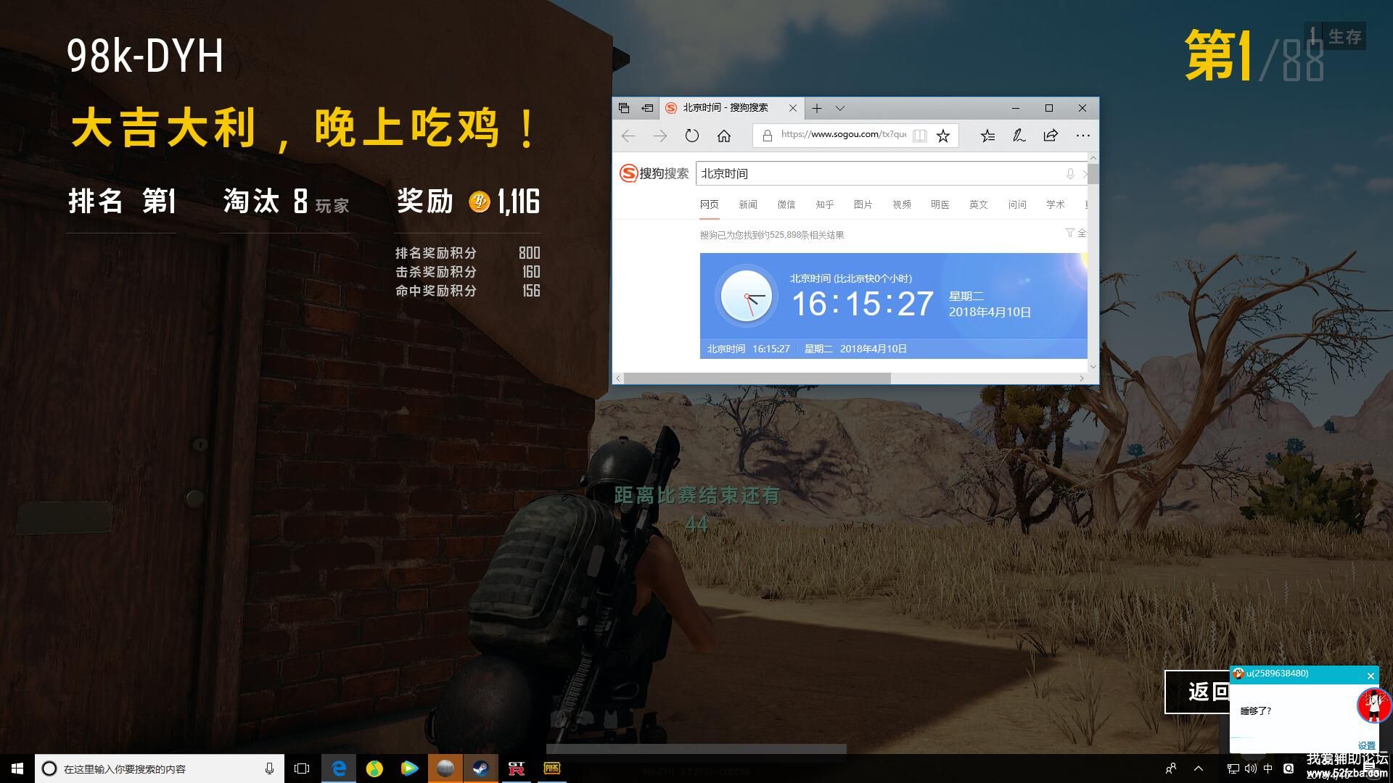Image resolution: width=1393 pixels, height=783 pixels.
Task: Click the Cortana microphone icon
Action: point(269,768)
